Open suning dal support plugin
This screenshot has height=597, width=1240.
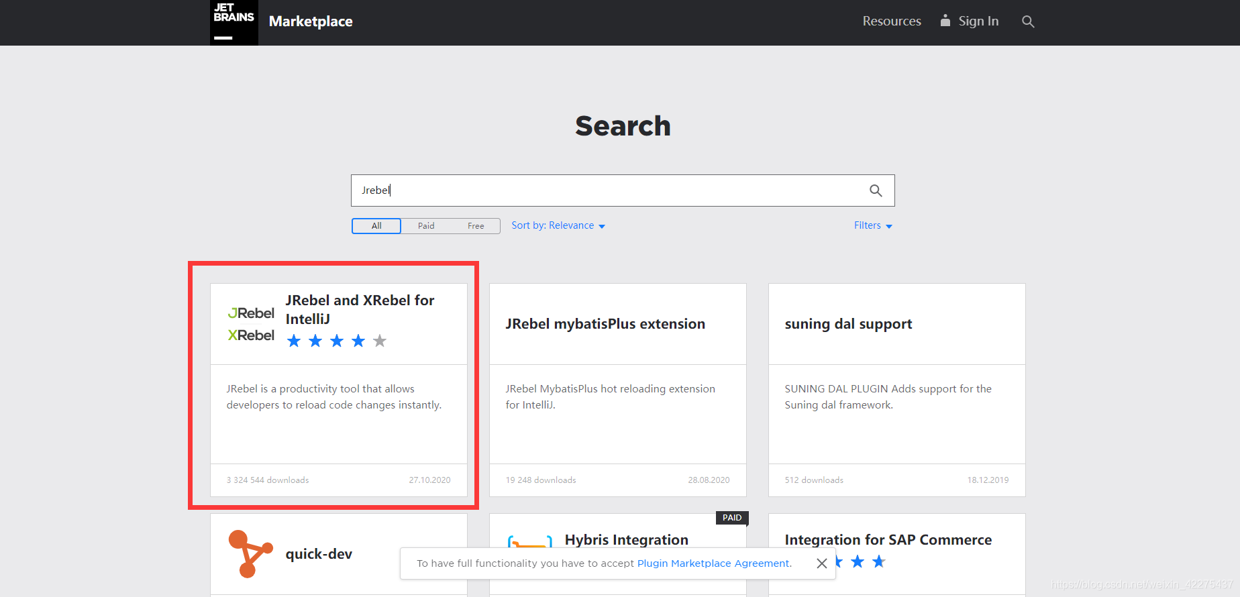pos(848,324)
